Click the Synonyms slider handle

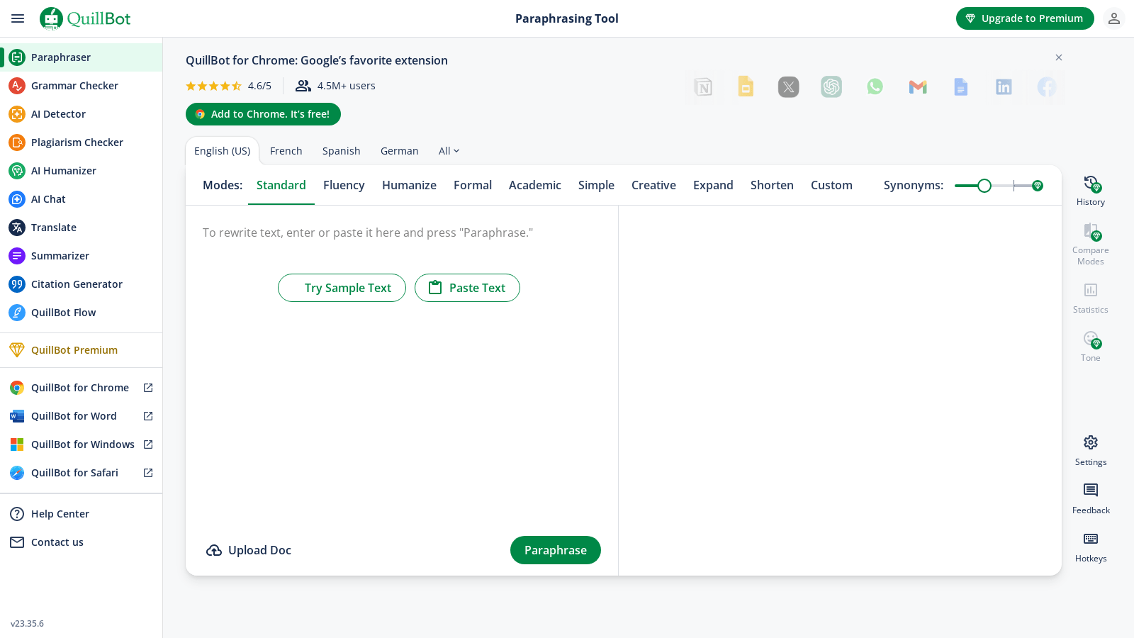point(984,186)
